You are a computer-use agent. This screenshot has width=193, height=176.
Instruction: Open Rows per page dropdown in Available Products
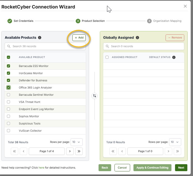76,142
